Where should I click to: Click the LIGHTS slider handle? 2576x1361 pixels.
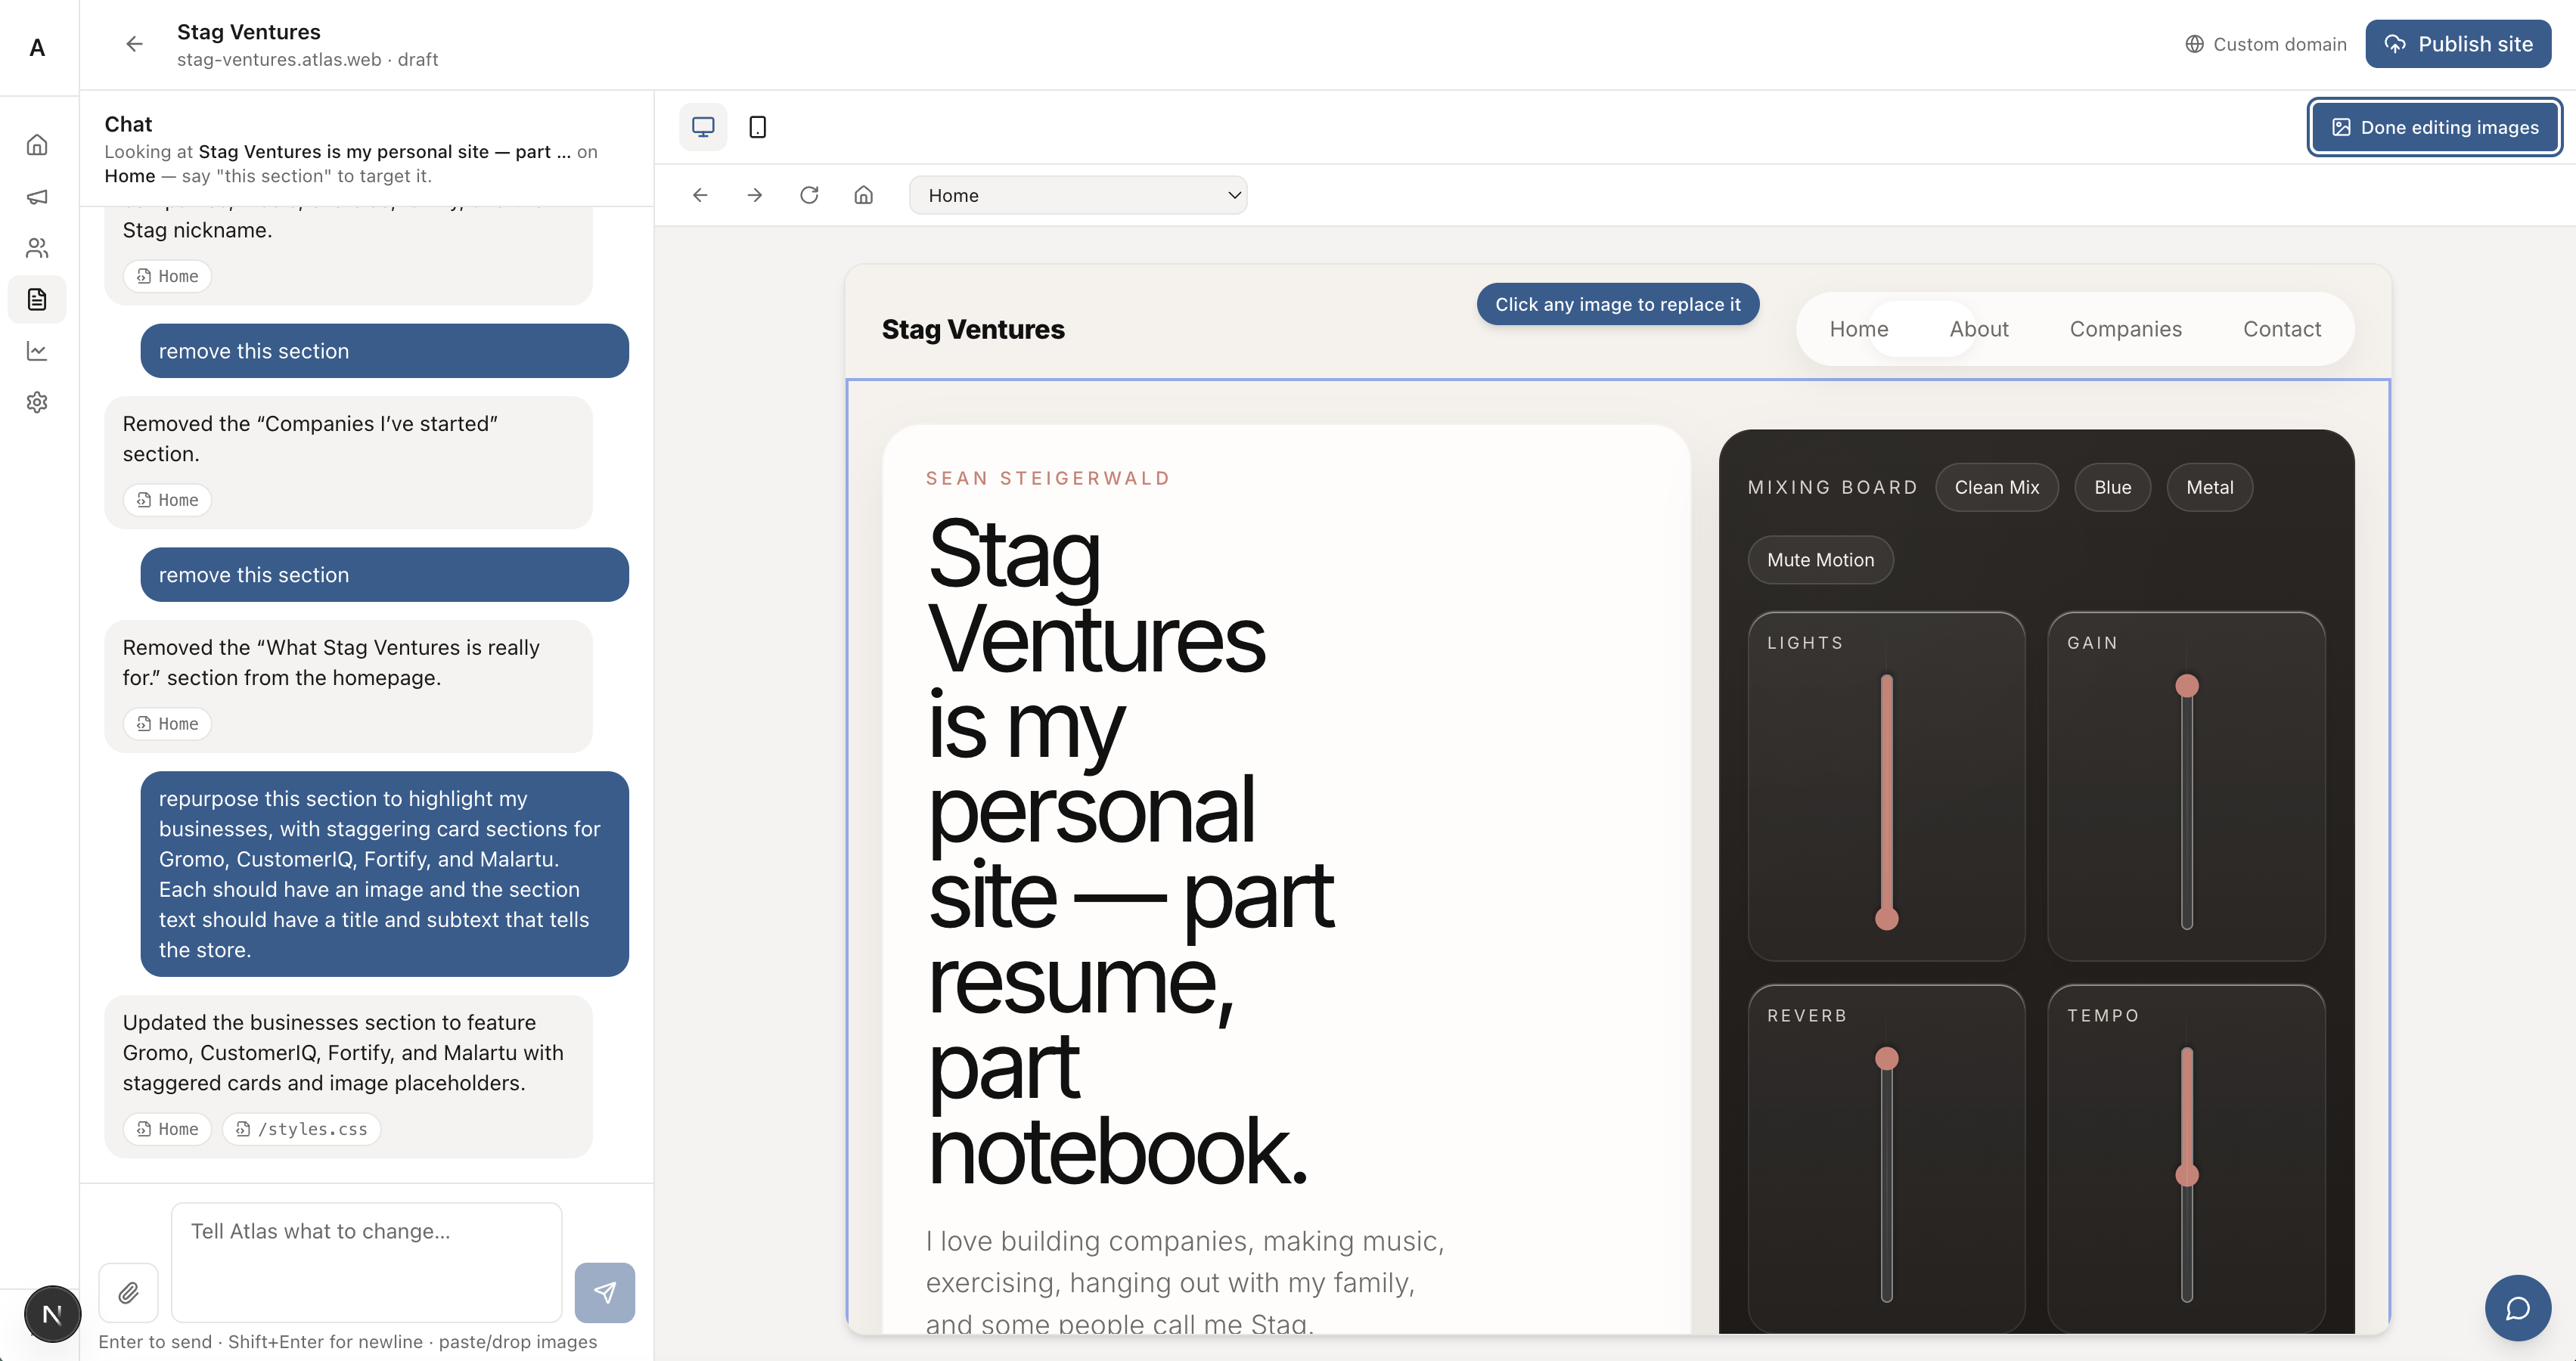pos(1887,918)
